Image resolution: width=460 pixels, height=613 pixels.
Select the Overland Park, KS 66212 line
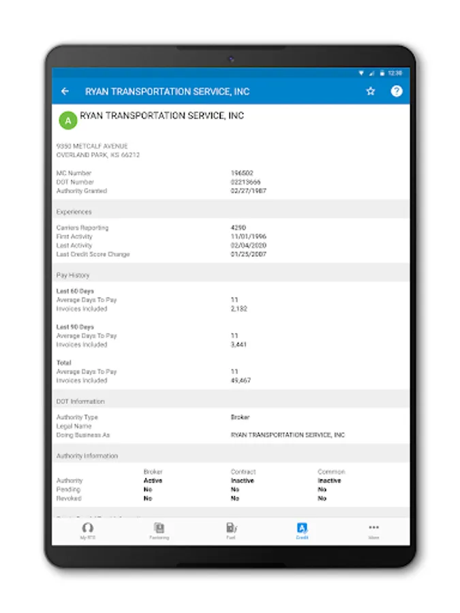(97, 155)
